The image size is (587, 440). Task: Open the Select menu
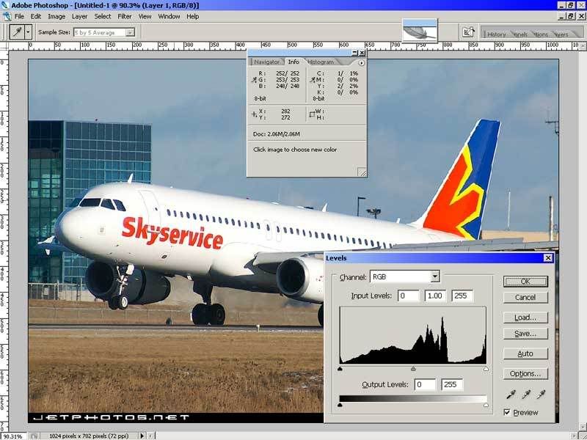click(x=102, y=16)
